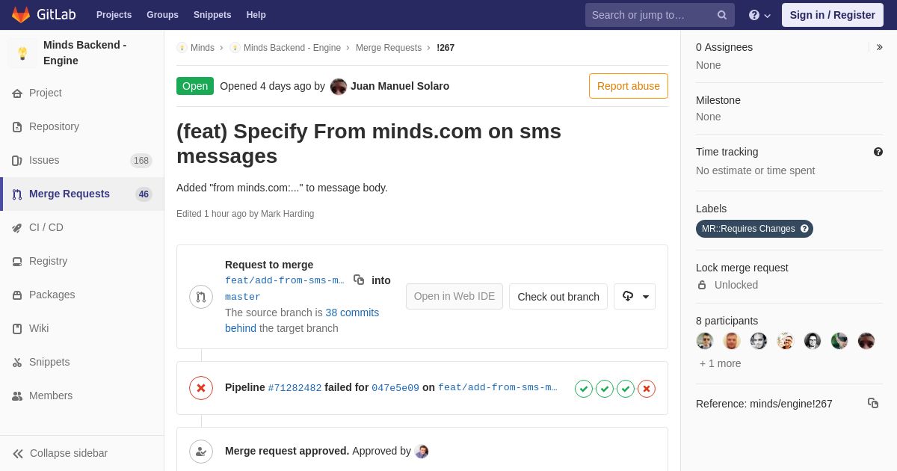The height and width of the screenshot is (471, 897).
Task: Open the Time tracking help icon
Action: 878,152
